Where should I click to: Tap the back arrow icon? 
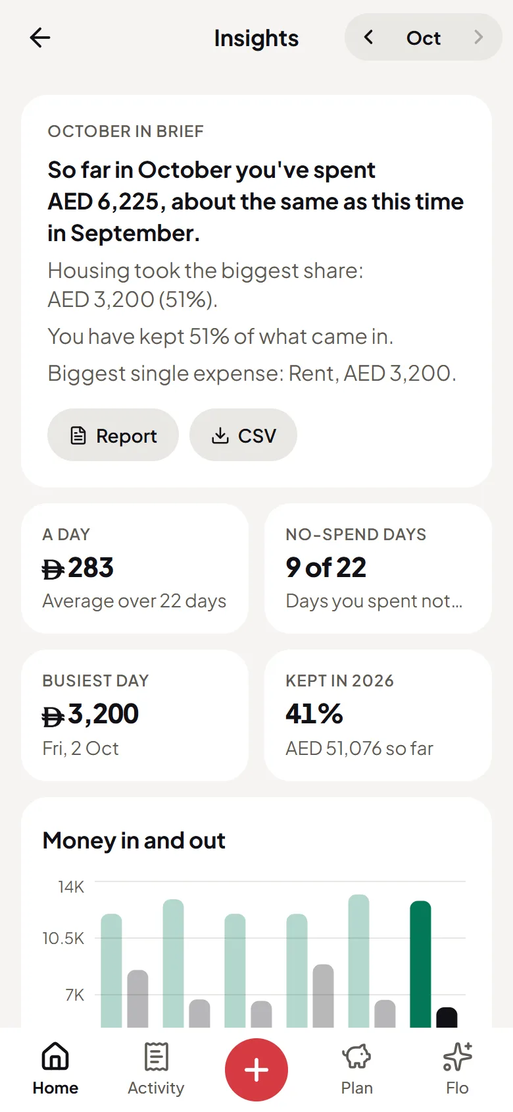40,38
